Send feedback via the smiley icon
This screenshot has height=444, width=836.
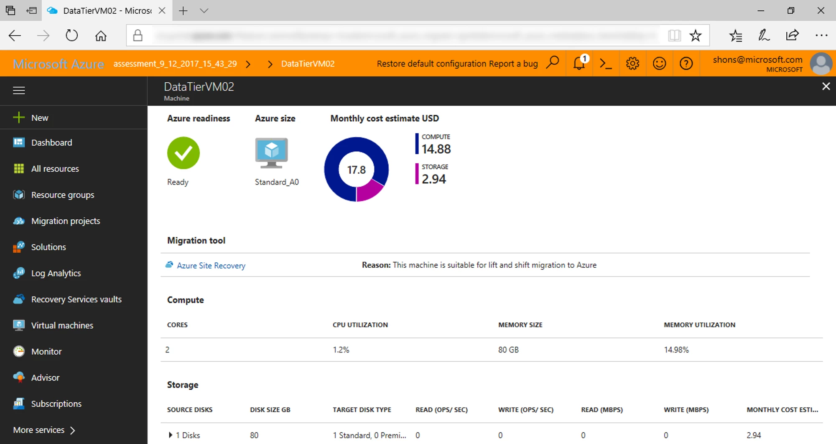click(659, 63)
